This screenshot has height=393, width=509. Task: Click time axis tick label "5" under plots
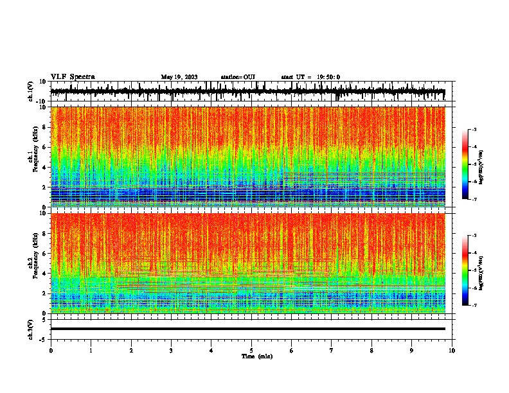[251, 351]
